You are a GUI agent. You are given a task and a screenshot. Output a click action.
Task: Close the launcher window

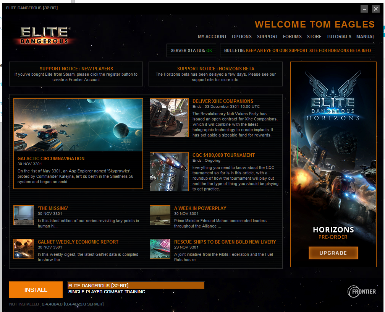(x=376, y=9)
